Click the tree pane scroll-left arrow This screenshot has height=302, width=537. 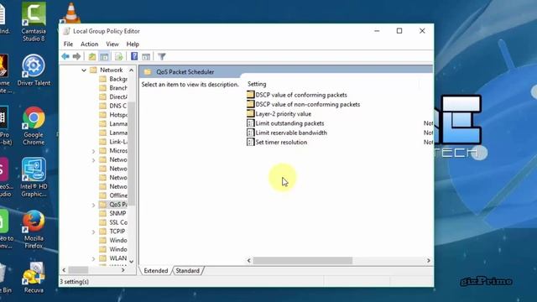pyautogui.click(x=64, y=270)
